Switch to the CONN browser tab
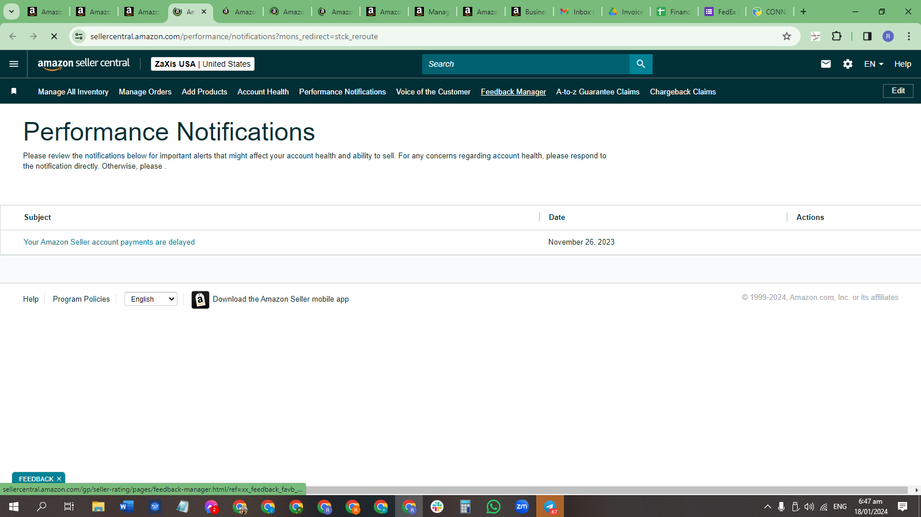Image resolution: width=921 pixels, height=517 pixels. click(x=771, y=12)
